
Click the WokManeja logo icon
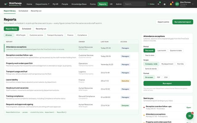tap(6, 4)
